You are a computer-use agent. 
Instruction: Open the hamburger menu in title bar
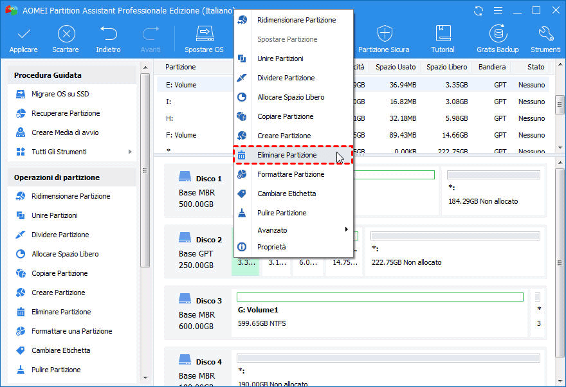(498, 11)
